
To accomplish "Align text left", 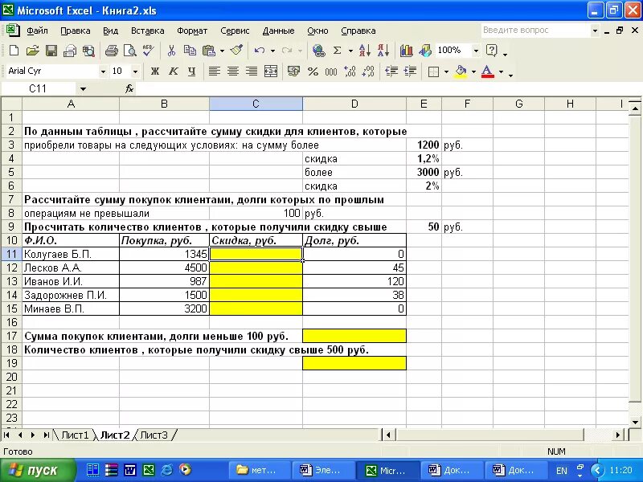I will (214, 71).
